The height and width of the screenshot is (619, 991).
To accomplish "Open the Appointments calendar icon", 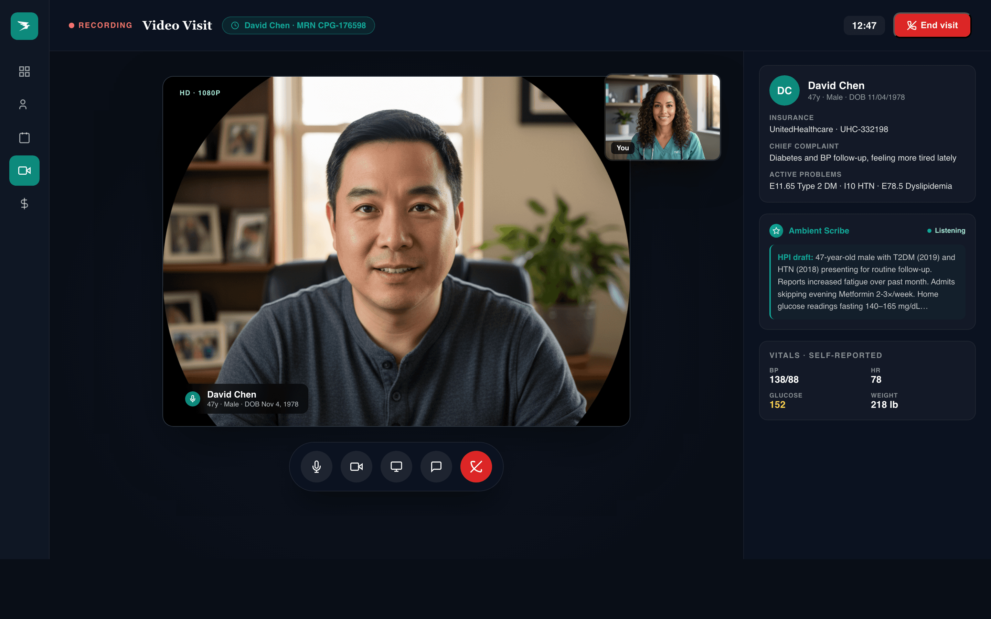I will [x=24, y=138].
